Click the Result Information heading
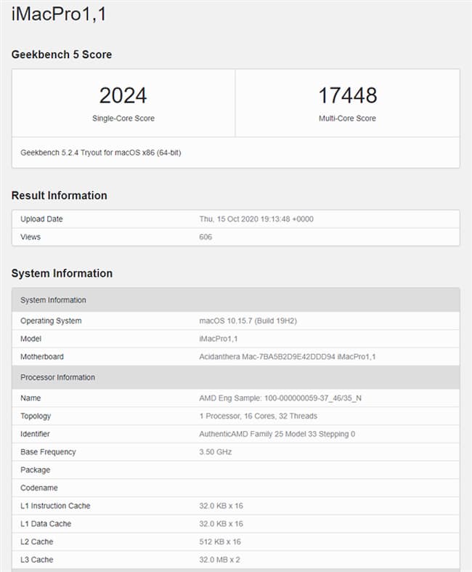This screenshot has height=572, width=472. 59,196
